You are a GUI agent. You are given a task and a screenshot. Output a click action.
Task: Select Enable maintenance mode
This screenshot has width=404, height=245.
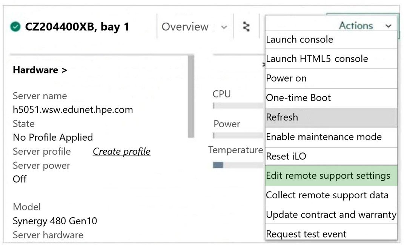point(331,137)
